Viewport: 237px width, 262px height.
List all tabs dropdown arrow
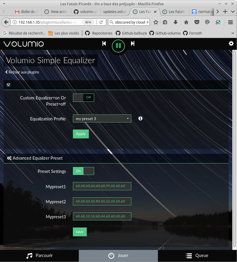click(x=233, y=12)
